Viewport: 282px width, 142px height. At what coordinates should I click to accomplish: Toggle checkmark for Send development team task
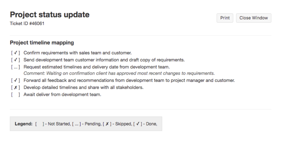tap(15, 60)
